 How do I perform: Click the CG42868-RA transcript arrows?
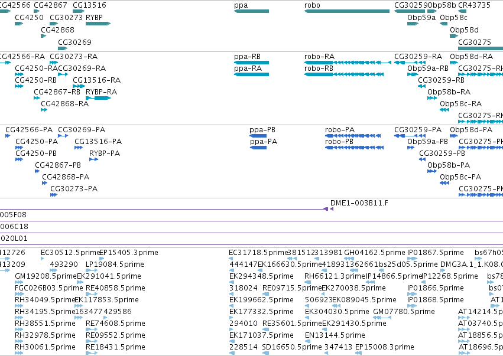tap(44, 110)
